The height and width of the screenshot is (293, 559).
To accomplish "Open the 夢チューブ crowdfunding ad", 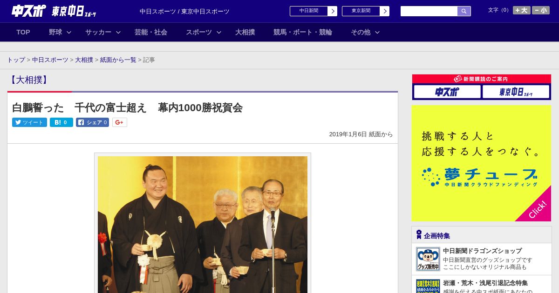I will tap(481, 163).
